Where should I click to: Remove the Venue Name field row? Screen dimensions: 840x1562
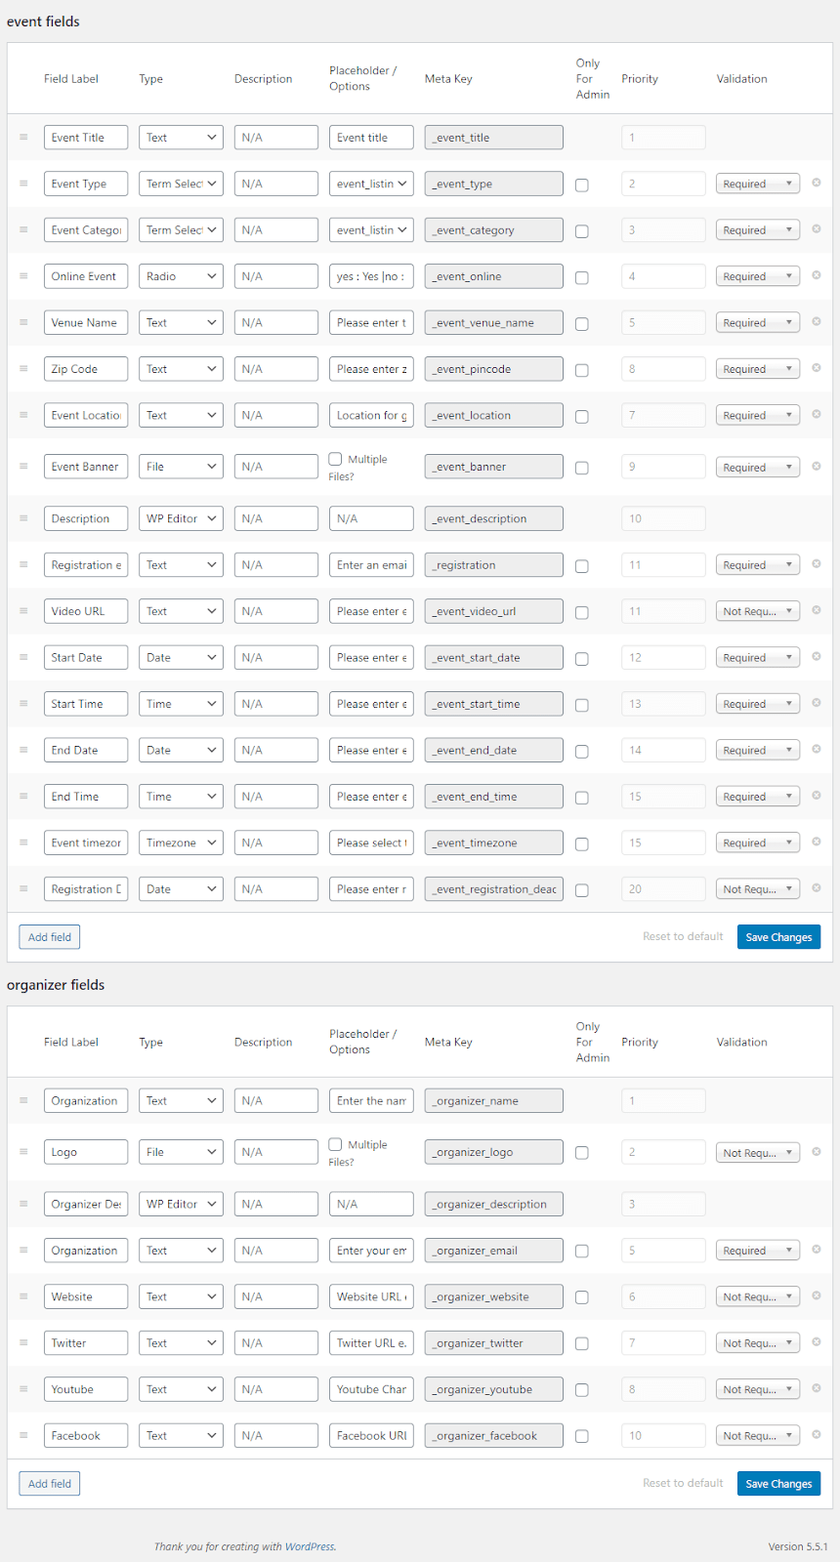click(x=816, y=322)
